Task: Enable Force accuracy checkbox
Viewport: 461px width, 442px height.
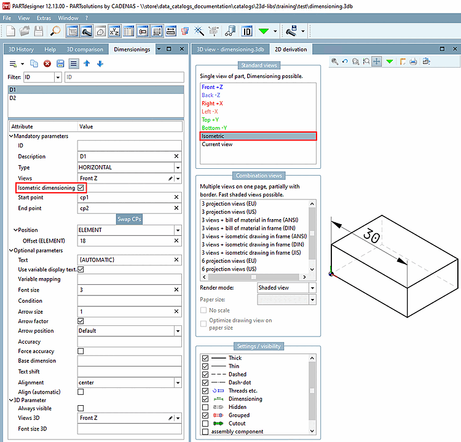Action: pyautogui.click(x=81, y=351)
